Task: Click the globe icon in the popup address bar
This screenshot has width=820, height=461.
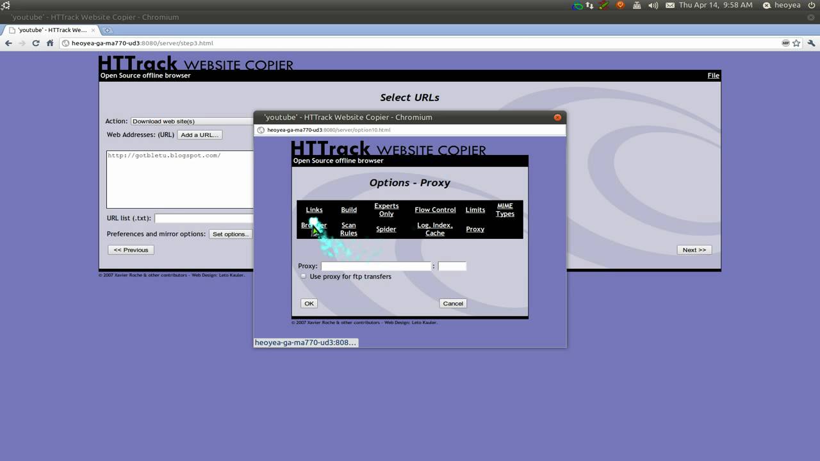Action: (261, 130)
